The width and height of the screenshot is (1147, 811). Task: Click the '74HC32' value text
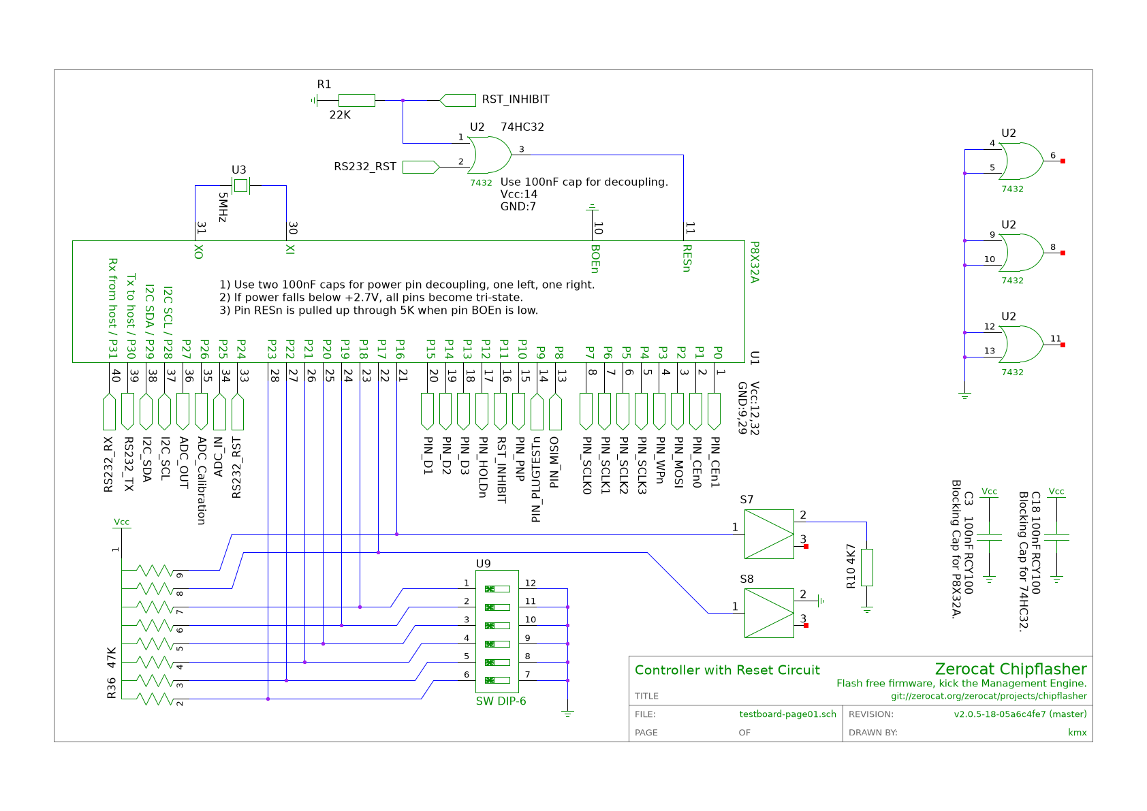pos(522,127)
